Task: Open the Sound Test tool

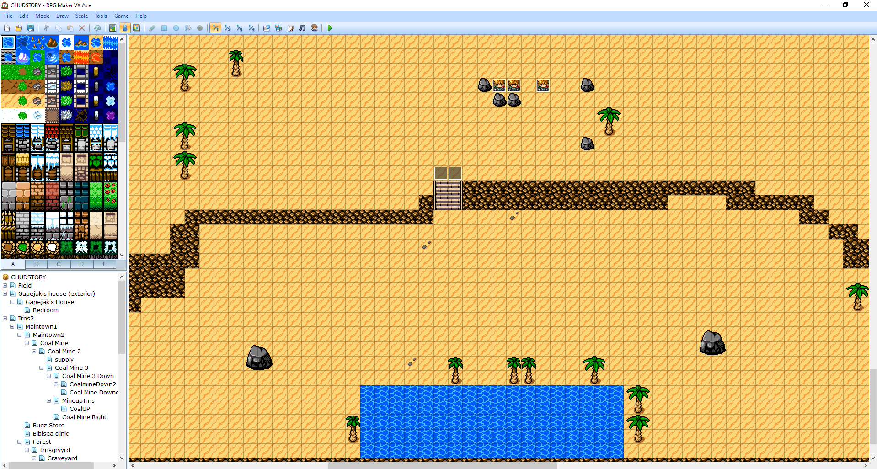Action: pyautogui.click(x=302, y=28)
